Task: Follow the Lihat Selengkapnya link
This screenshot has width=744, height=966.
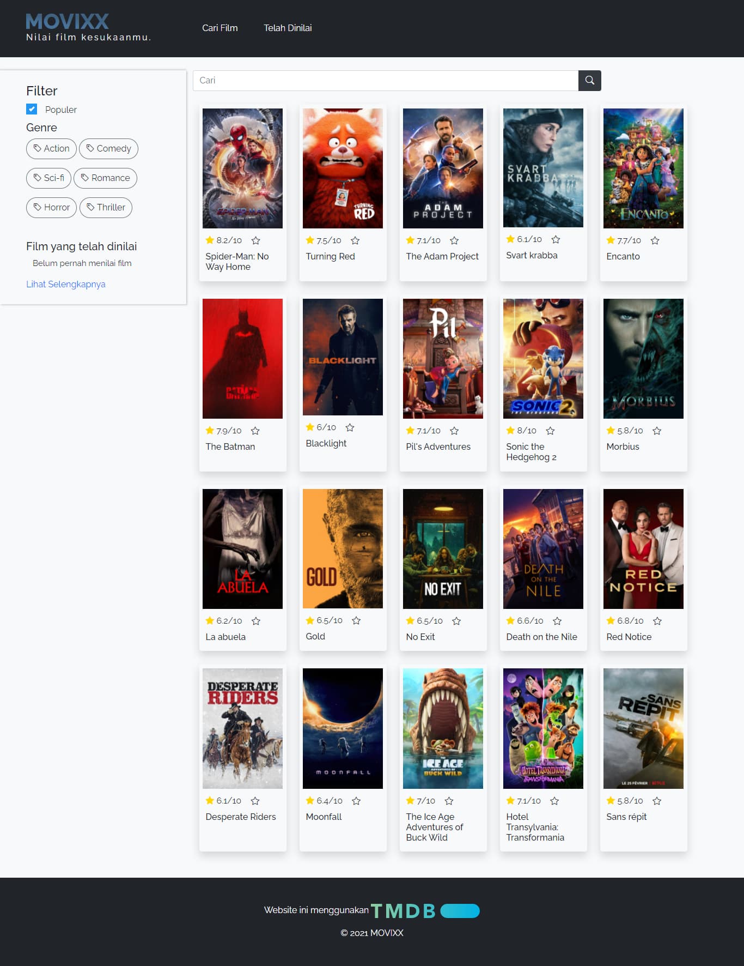Action: (x=66, y=284)
